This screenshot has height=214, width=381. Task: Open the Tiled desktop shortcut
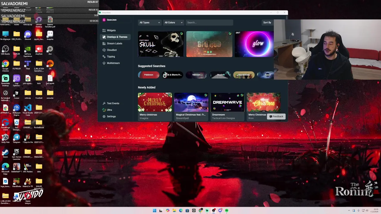28,65
